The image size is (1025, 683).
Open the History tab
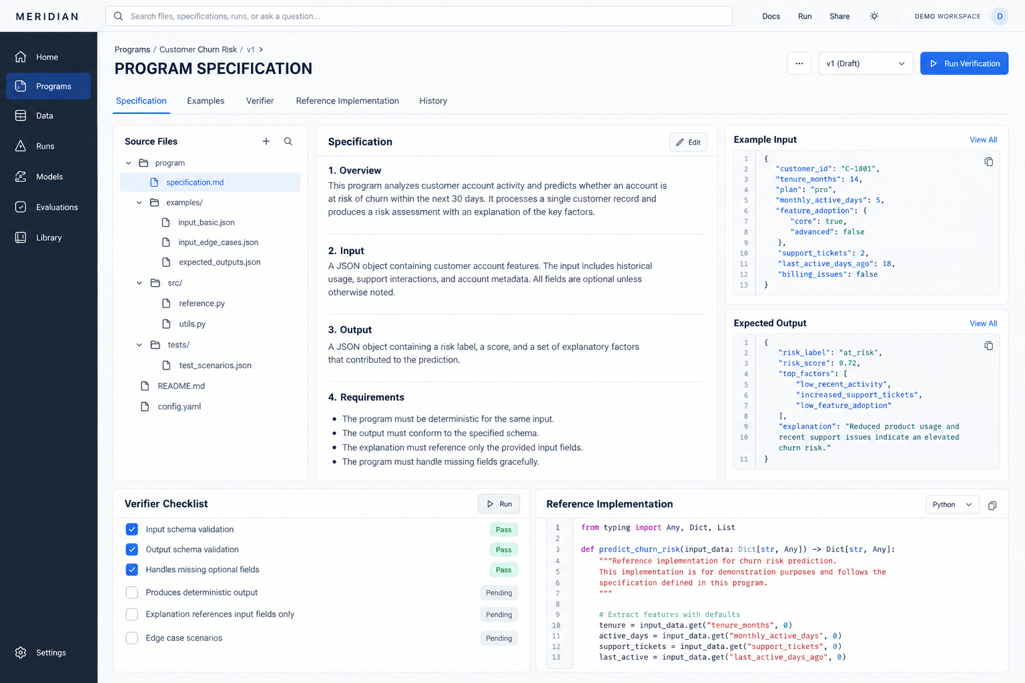[433, 101]
